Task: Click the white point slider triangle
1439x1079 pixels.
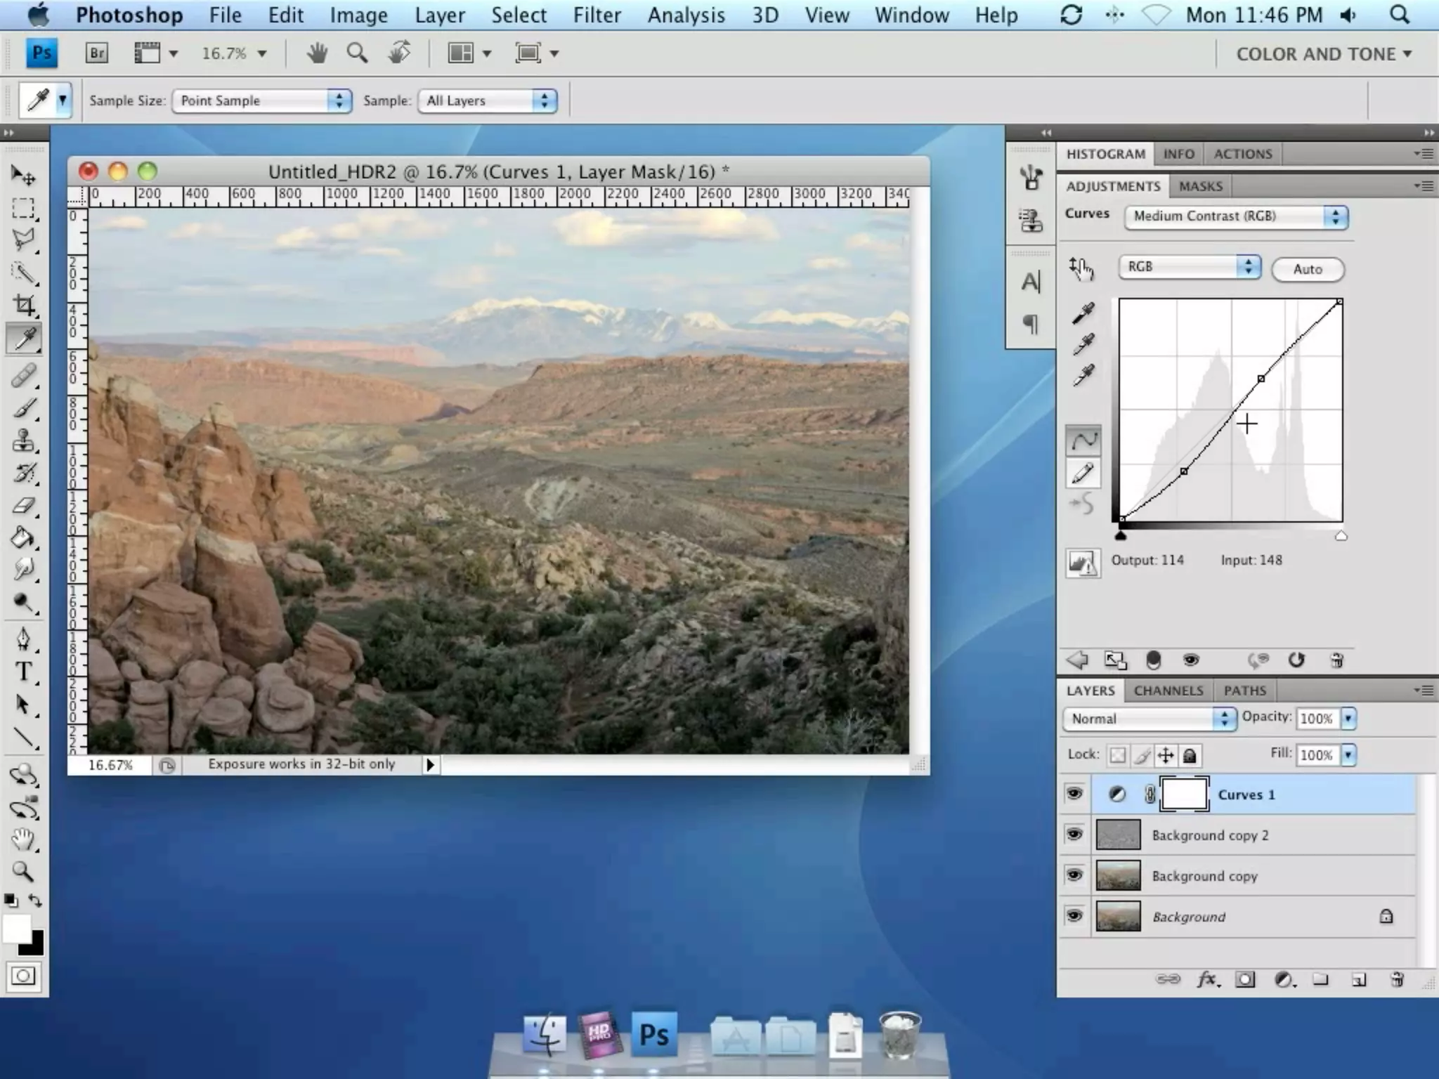Action: click(1341, 537)
